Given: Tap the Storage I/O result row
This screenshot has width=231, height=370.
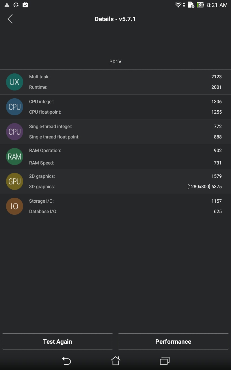Looking at the screenshot, I should tap(125, 201).
